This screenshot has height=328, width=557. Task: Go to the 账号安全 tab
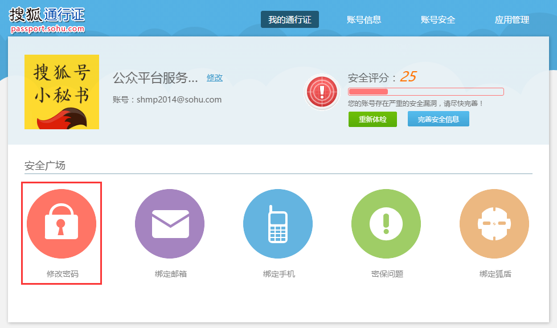click(438, 19)
